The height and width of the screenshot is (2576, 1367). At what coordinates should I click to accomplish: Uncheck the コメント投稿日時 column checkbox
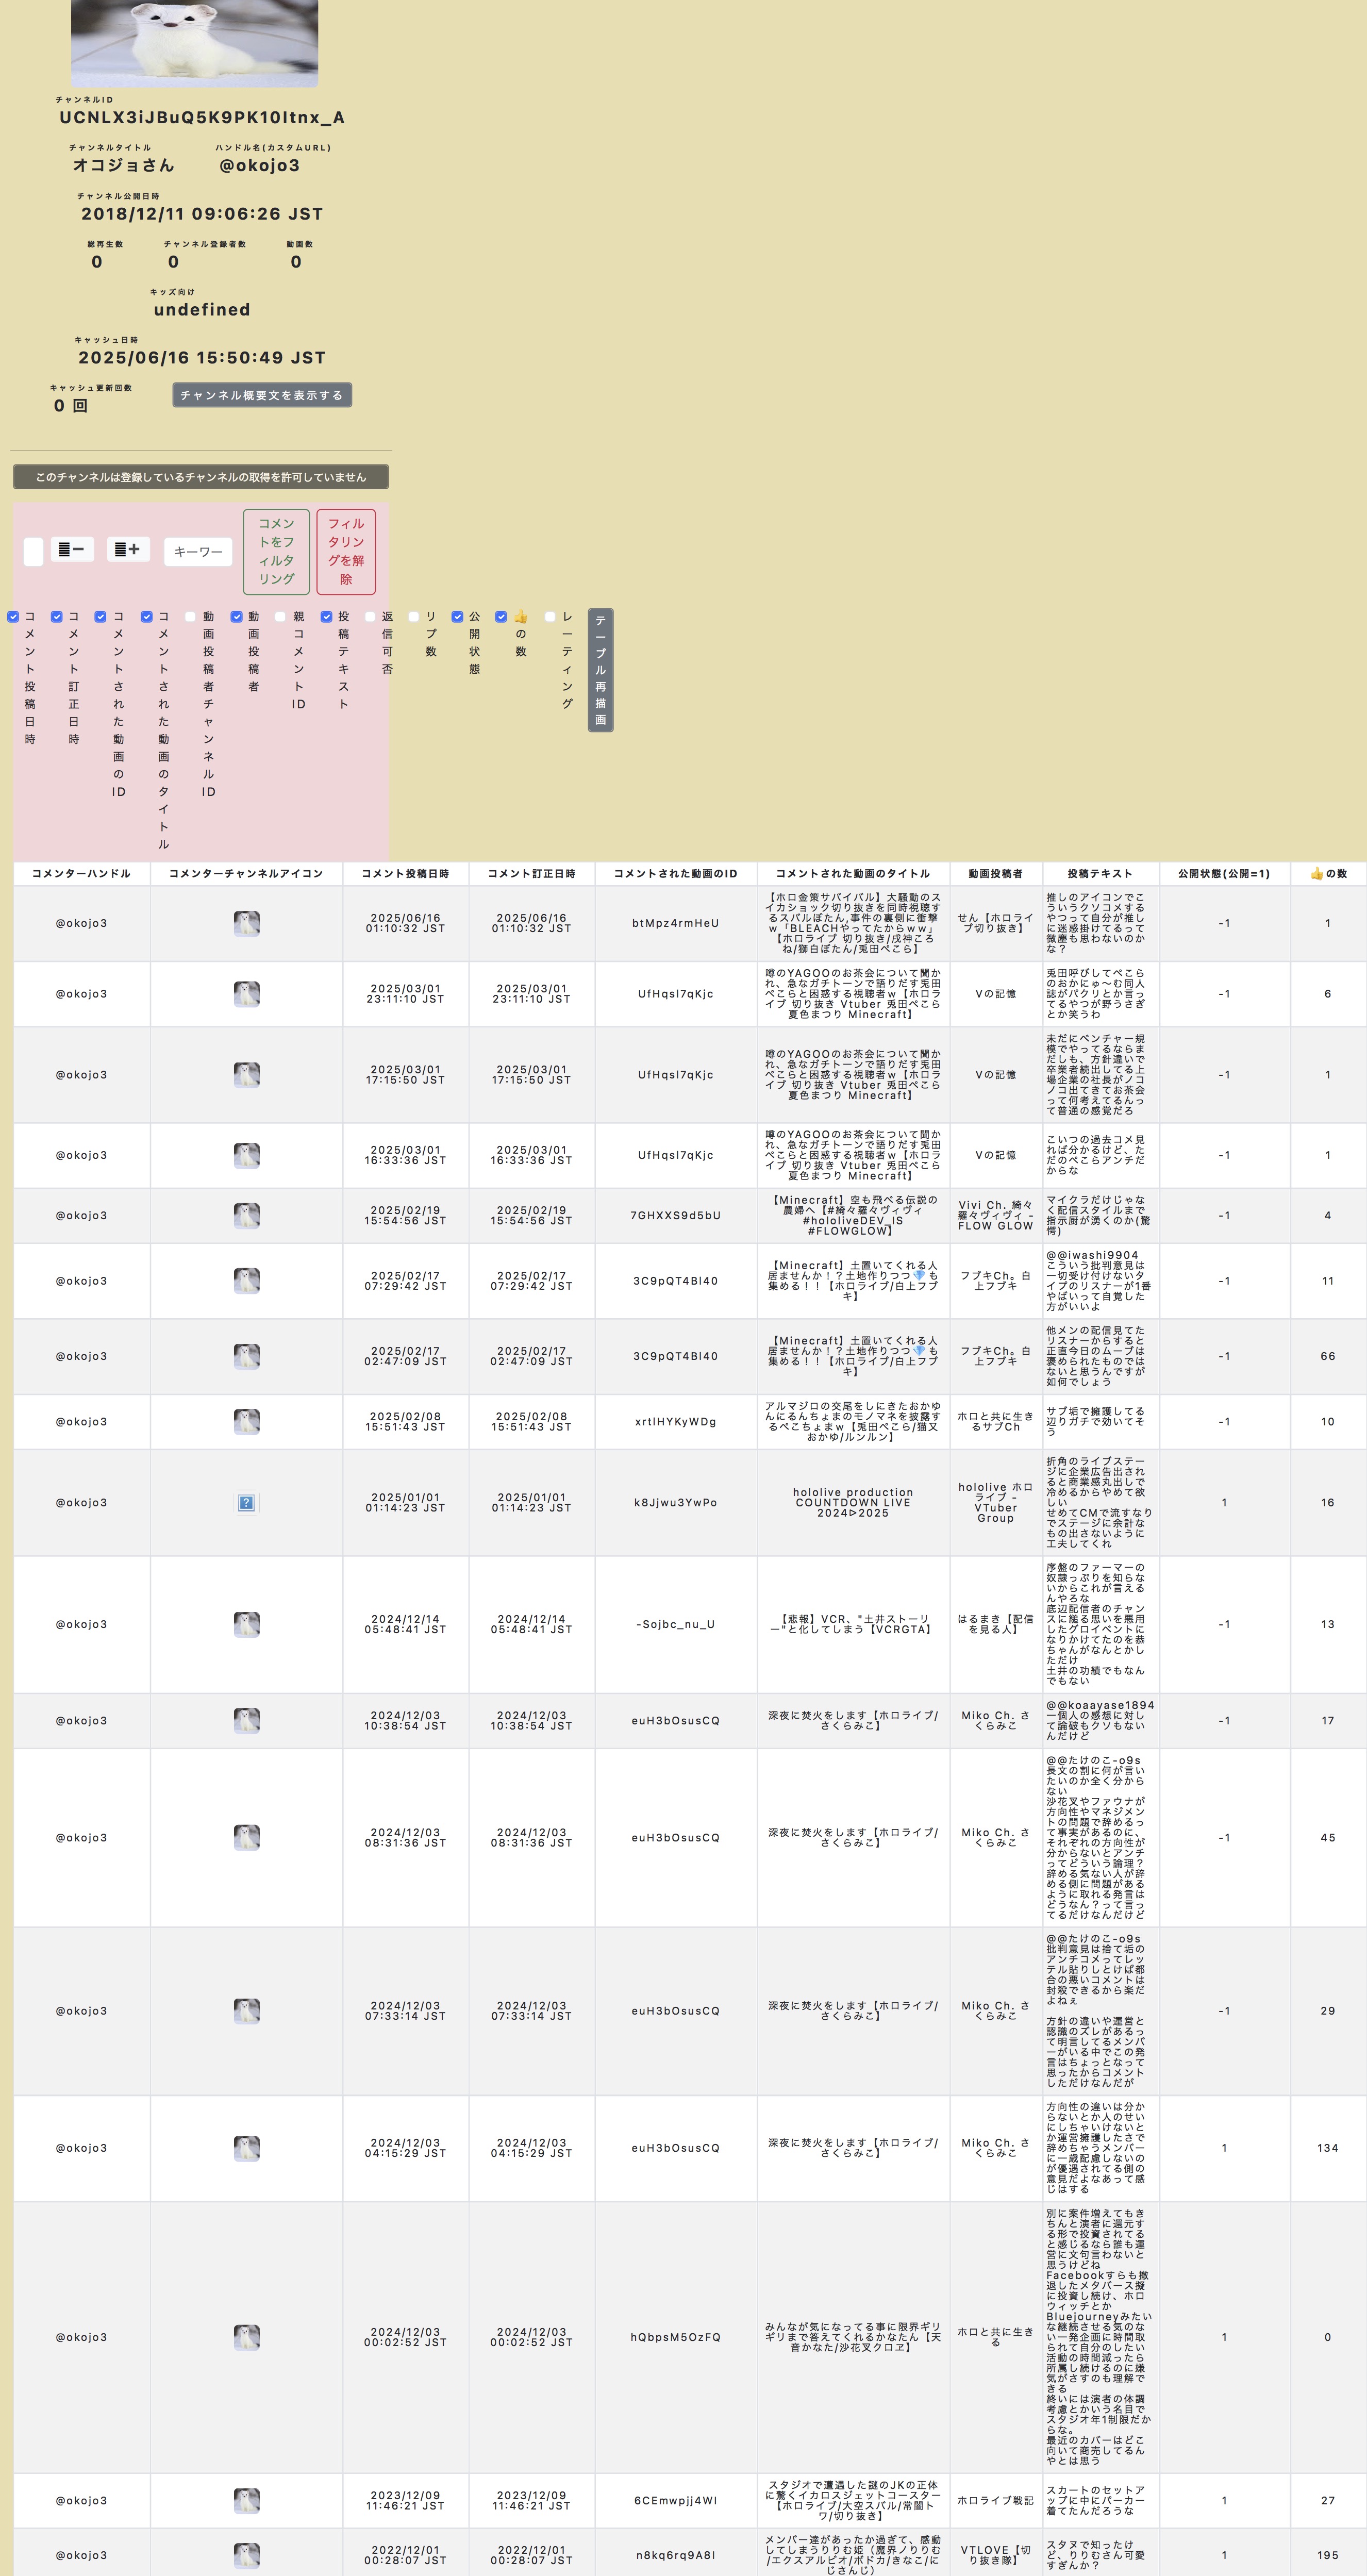tap(13, 617)
